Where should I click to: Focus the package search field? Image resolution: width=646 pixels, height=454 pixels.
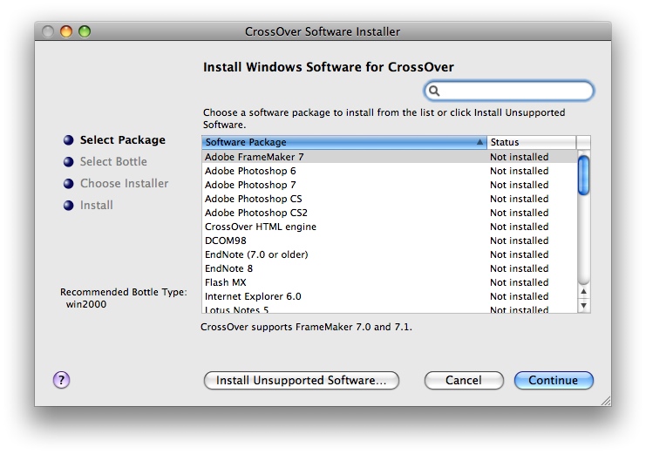(x=508, y=91)
